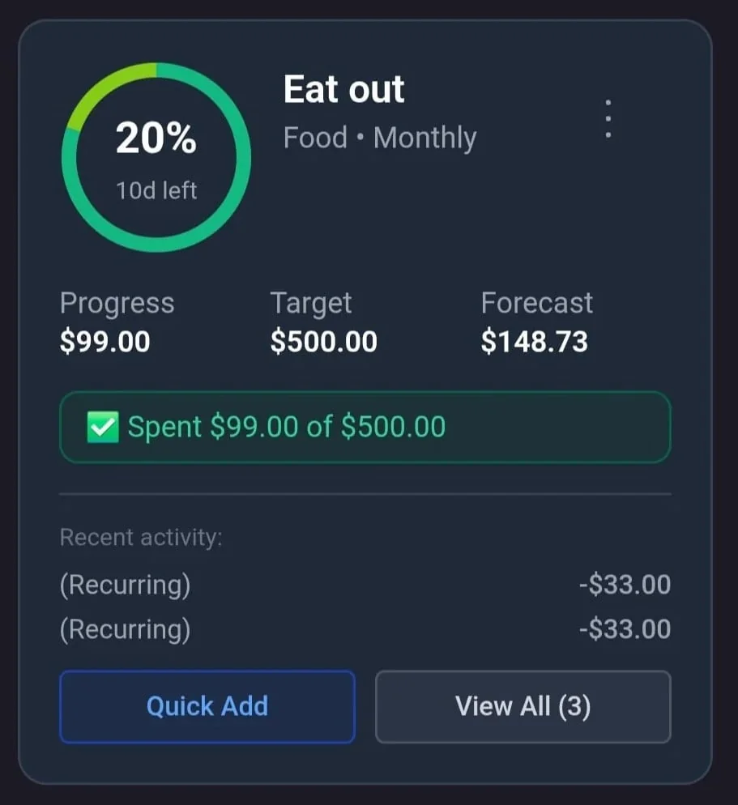Click the -$33.00 amount on second recurring entry
The height and width of the screenshot is (805, 738).
pyautogui.click(x=624, y=629)
